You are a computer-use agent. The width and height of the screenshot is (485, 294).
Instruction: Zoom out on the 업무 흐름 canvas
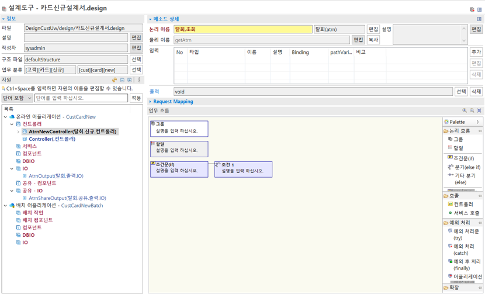(472, 110)
